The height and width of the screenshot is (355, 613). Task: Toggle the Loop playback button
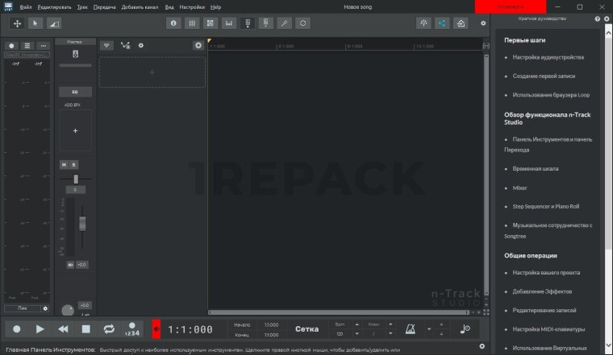(109, 329)
